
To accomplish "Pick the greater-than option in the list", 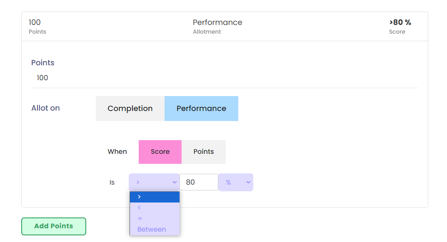I will click(x=155, y=197).
